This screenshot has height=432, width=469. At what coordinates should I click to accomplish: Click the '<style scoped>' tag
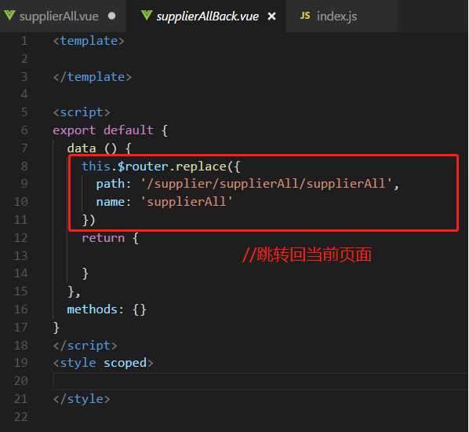103,363
